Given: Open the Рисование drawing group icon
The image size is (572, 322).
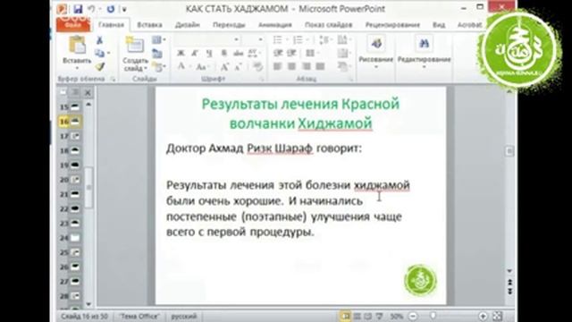Looking at the screenshot, I should [x=376, y=44].
